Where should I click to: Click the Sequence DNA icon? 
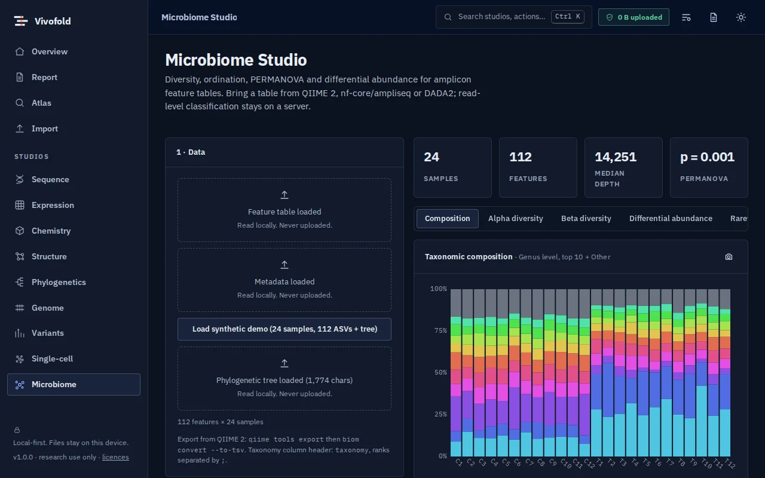(20, 179)
